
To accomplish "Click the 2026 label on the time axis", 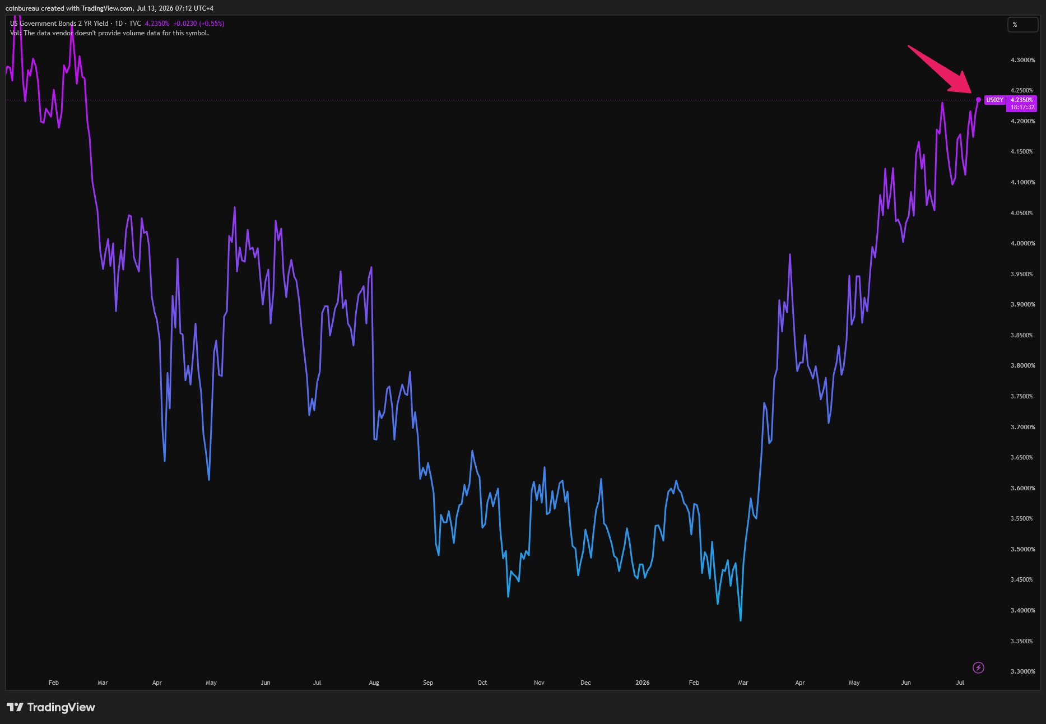I will 642,683.
